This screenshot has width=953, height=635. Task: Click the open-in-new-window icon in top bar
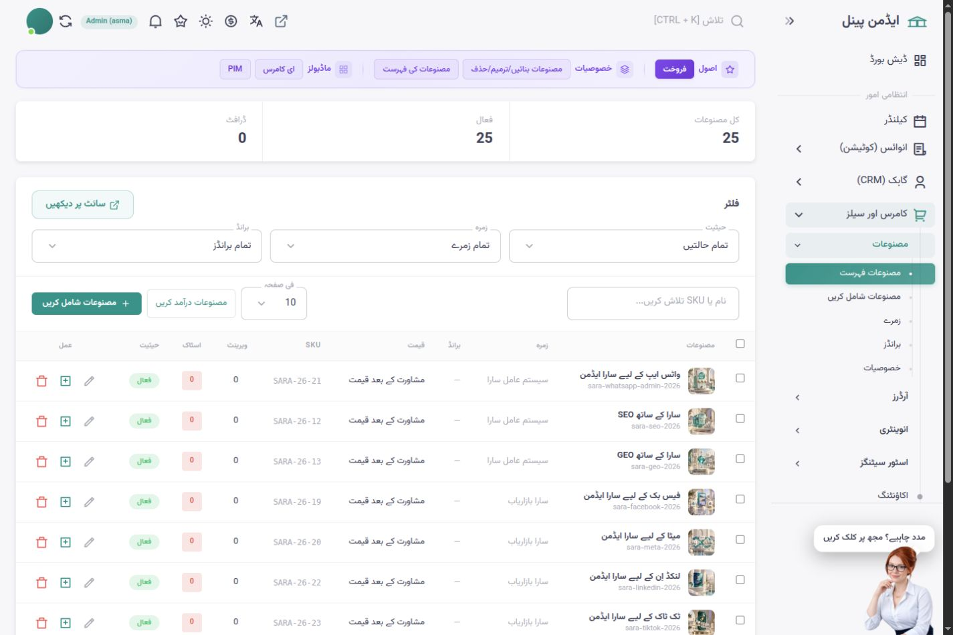point(282,21)
